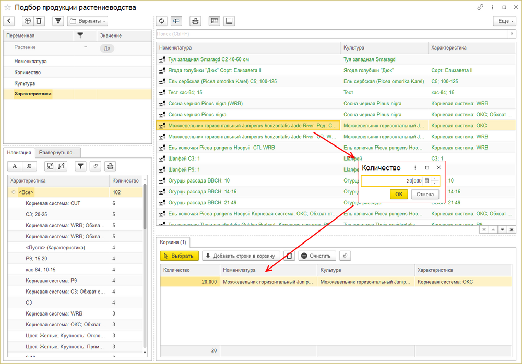This screenshot has height=364, width=522.
Task: Click the sort ascending 'А' icon in navigation
Action: (x=15, y=166)
